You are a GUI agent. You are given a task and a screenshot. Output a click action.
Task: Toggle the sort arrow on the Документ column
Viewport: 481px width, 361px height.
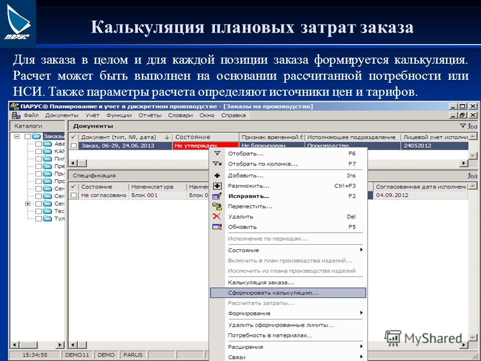[167, 137]
